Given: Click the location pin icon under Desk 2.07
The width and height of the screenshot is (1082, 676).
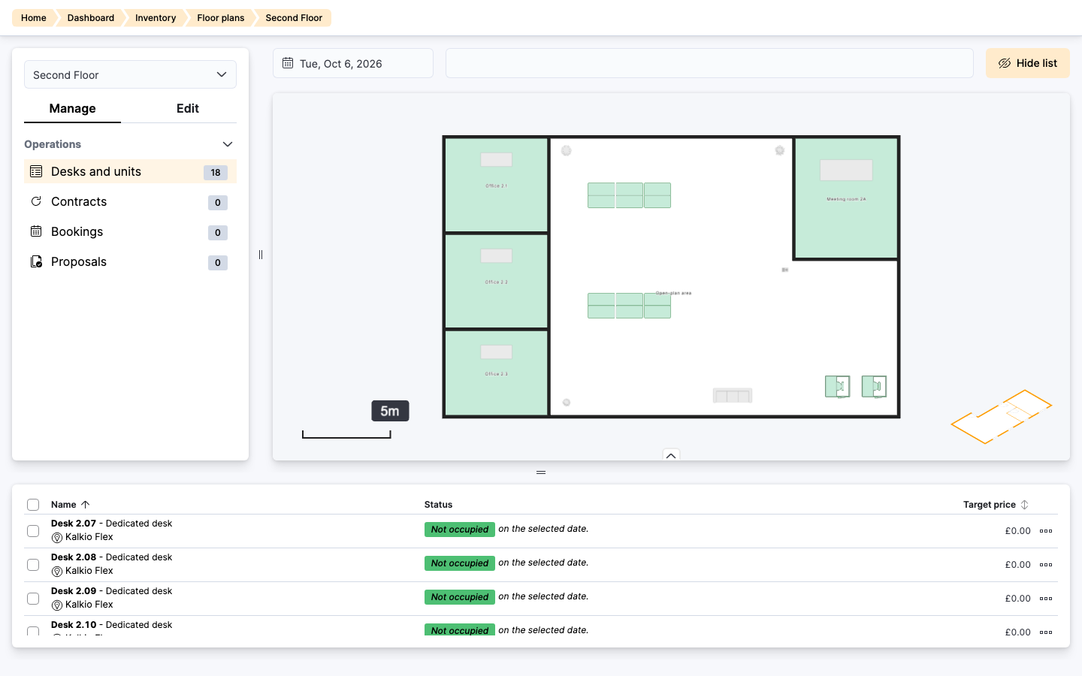Looking at the screenshot, I should pos(57,538).
